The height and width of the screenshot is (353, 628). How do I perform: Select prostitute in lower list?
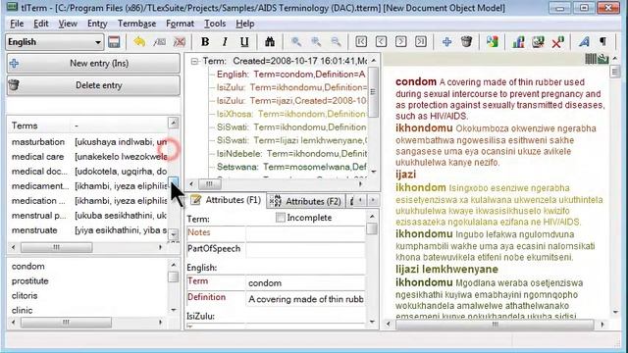pos(30,281)
